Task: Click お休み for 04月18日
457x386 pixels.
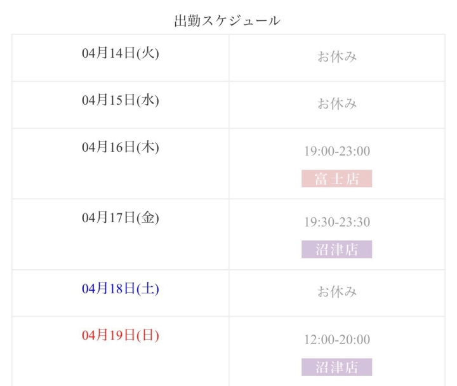Action: 336,292
